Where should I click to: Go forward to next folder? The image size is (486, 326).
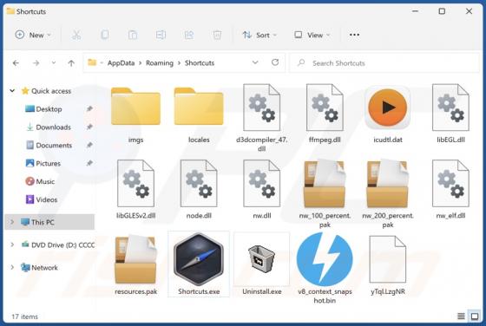[x=36, y=63]
